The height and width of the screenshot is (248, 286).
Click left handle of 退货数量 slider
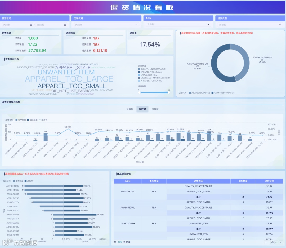pos(139,92)
